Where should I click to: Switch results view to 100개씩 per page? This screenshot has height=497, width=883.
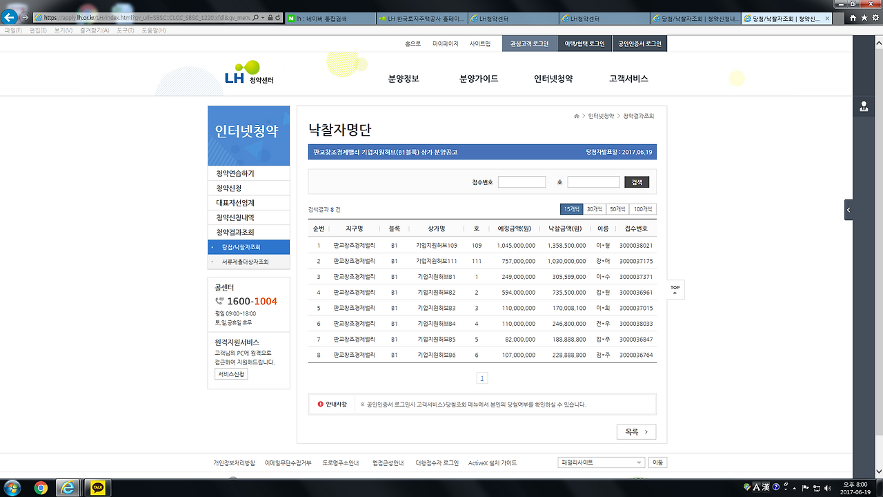click(x=643, y=208)
